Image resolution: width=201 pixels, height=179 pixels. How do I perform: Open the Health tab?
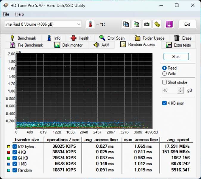click(x=80, y=38)
